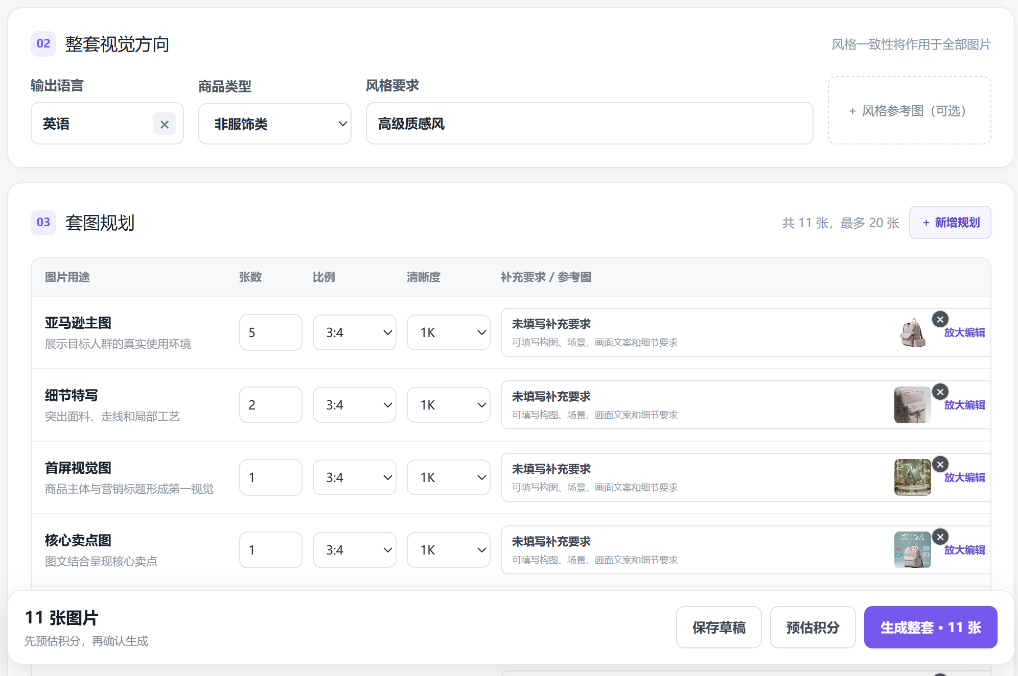The image size is (1018, 676).
Task: Open ratio dropdown for 核心卖点图 row
Action: [x=355, y=550]
